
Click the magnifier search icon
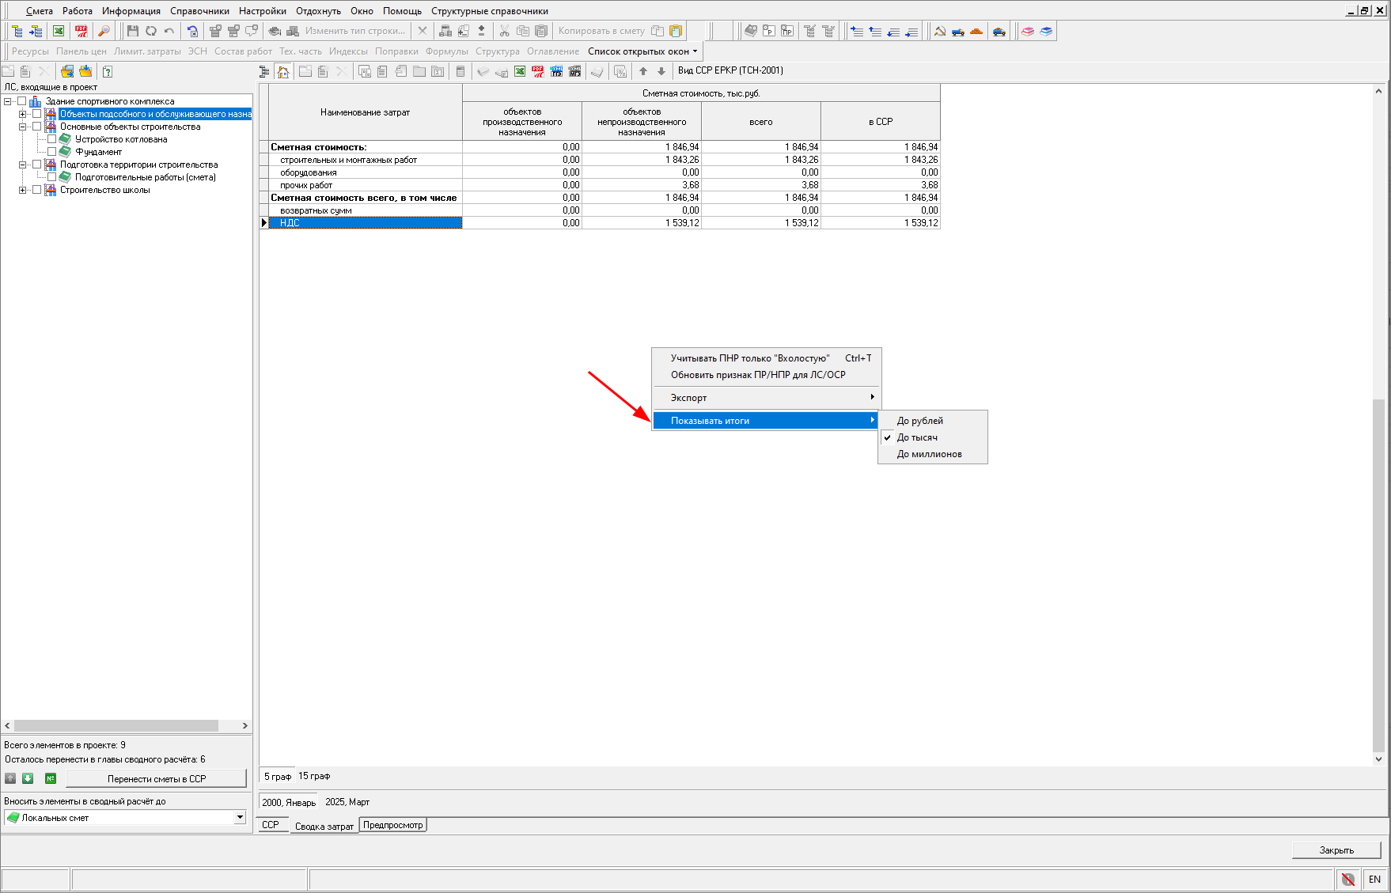[x=104, y=31]
